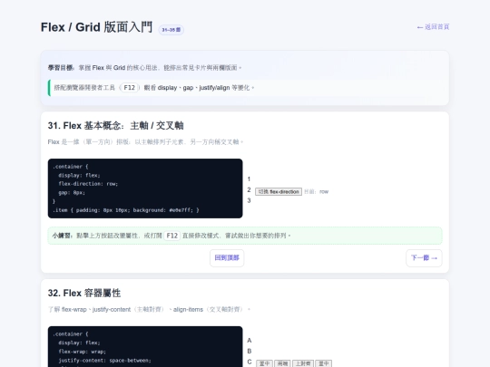Screen dimensions: 490x367
Task: Click the 'flex-direction: row;' code line
Action: [88, 184]
